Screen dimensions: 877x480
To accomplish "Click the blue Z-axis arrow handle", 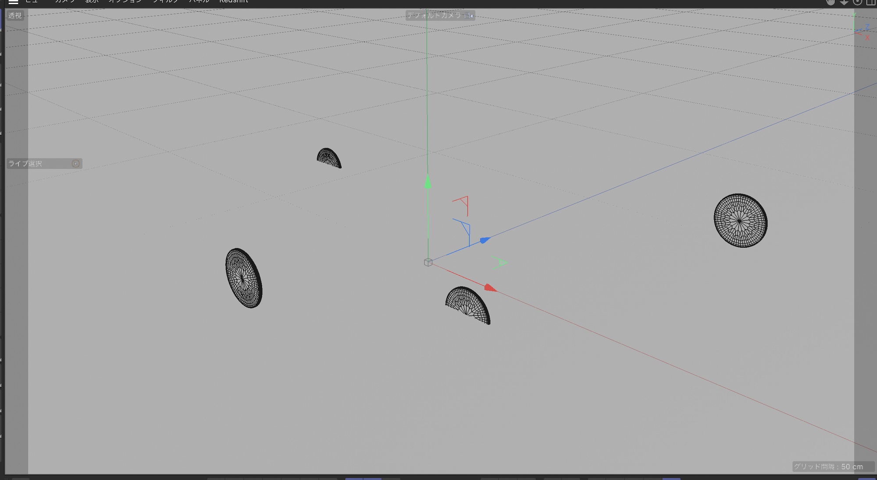I will pos(485,240).
